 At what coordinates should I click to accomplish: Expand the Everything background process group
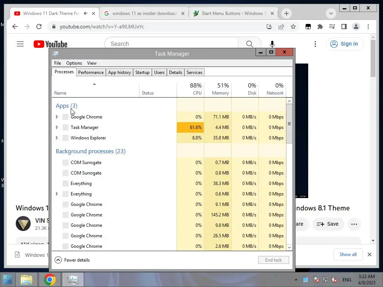[x=57, y=194]
